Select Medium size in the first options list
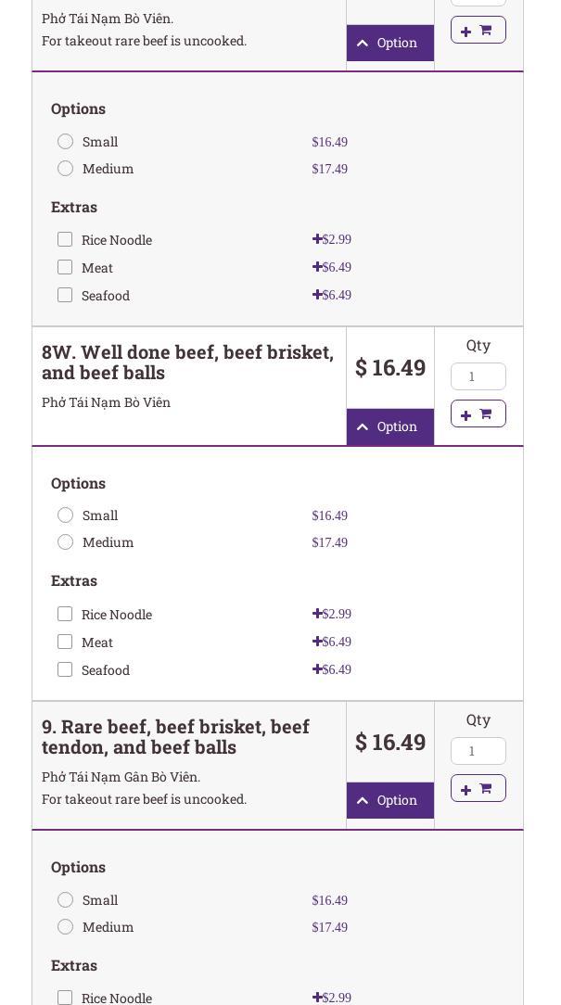 click(65, 169)
